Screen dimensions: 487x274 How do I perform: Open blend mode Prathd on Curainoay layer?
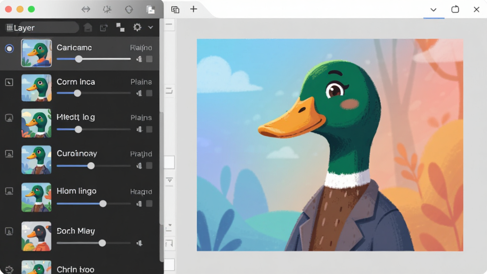pos(141,154)
